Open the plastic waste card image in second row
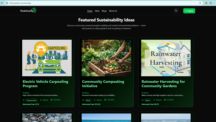This screenshot has width=216, height=122. pos(47,118)
